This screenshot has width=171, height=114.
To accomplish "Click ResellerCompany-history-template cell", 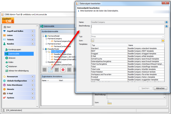I will (x=146, y=77).
